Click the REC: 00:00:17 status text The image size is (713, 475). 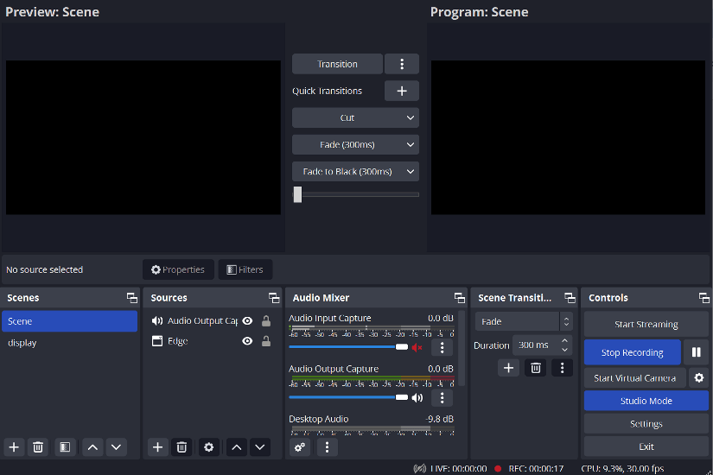[536, 469]
